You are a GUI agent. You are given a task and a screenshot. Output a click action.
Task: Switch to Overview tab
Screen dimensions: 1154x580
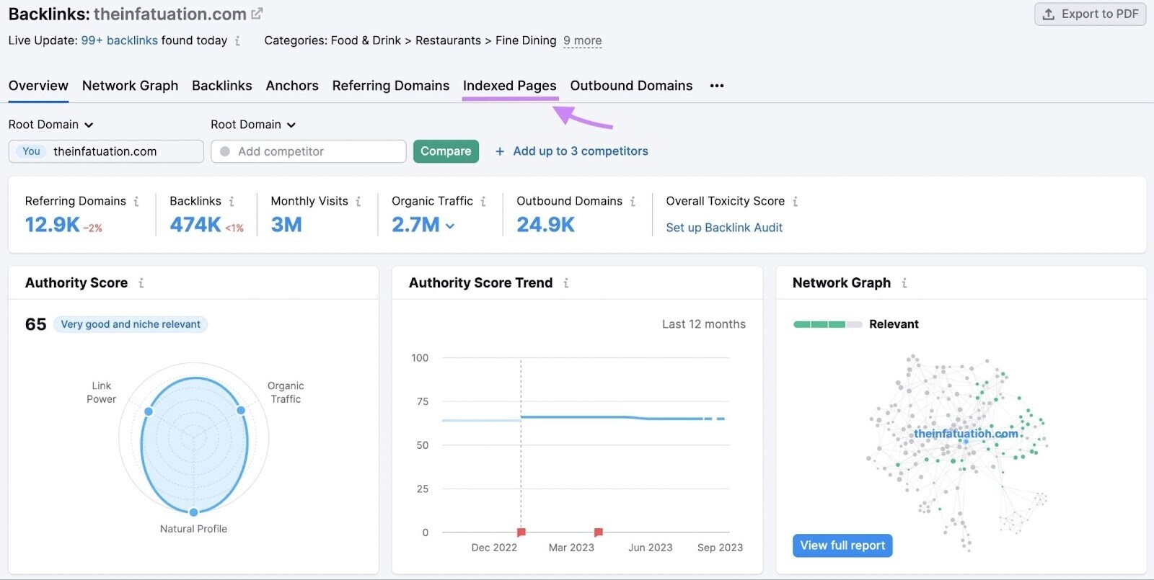[38, 86]
